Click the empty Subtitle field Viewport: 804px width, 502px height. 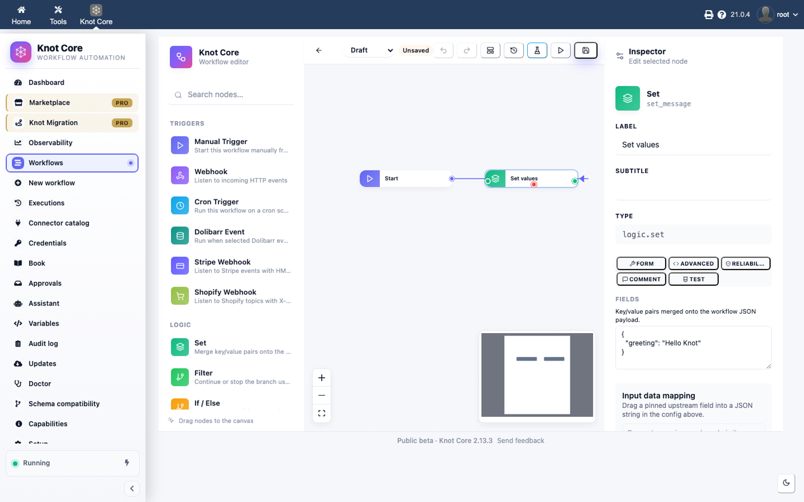click(693, 189)
